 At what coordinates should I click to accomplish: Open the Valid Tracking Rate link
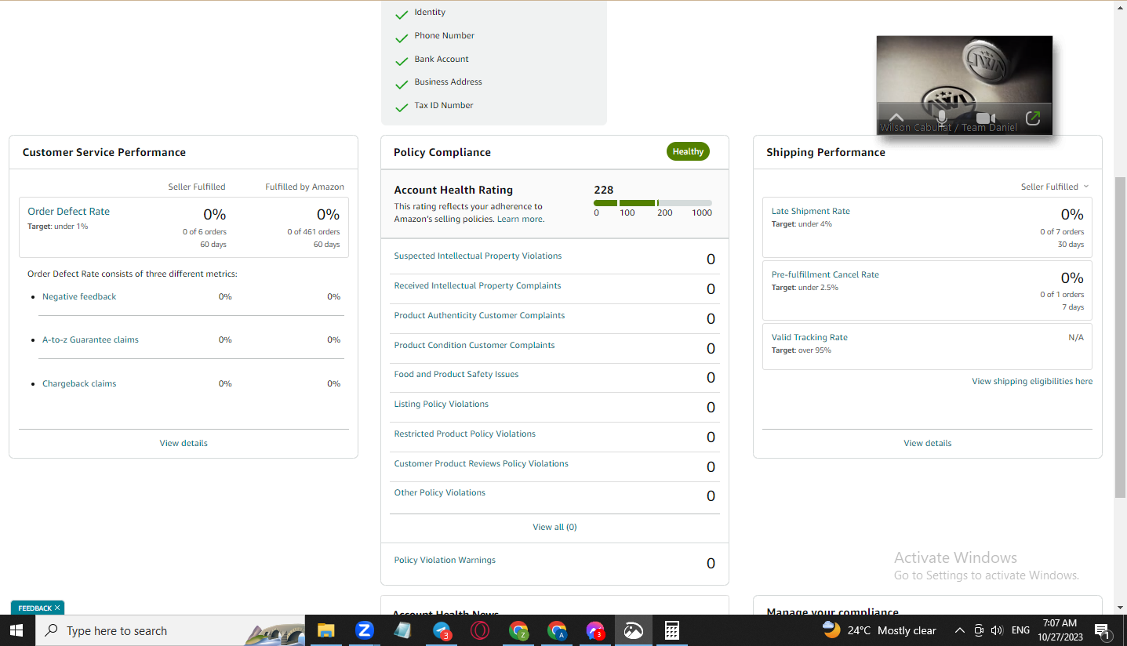[809, 337]
